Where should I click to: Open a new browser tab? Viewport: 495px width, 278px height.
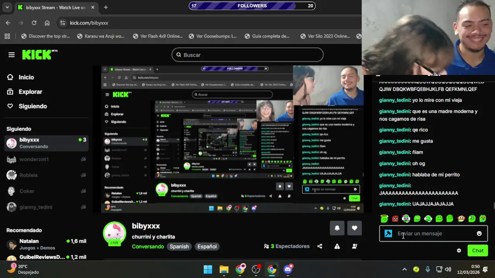[x=106, y=7]
